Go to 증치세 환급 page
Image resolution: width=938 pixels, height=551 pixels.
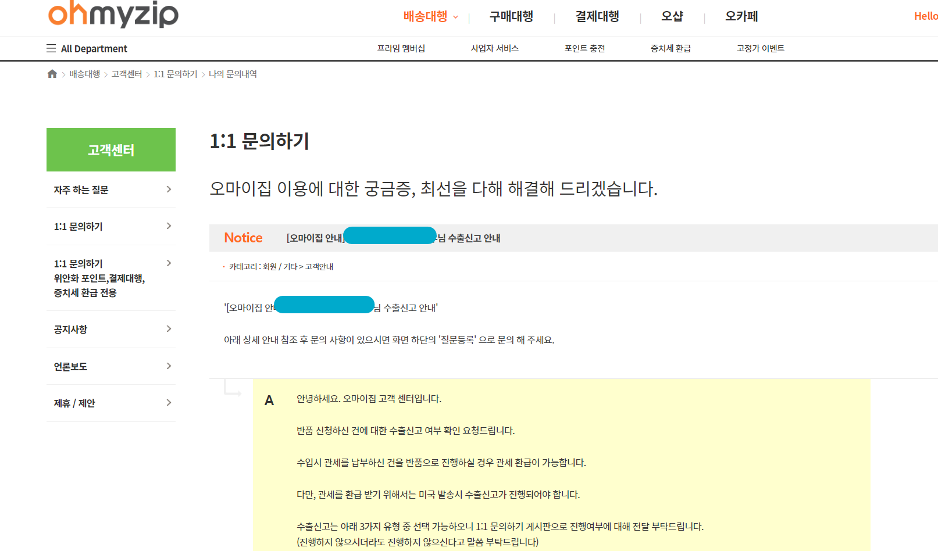click(x=671, y=48)
